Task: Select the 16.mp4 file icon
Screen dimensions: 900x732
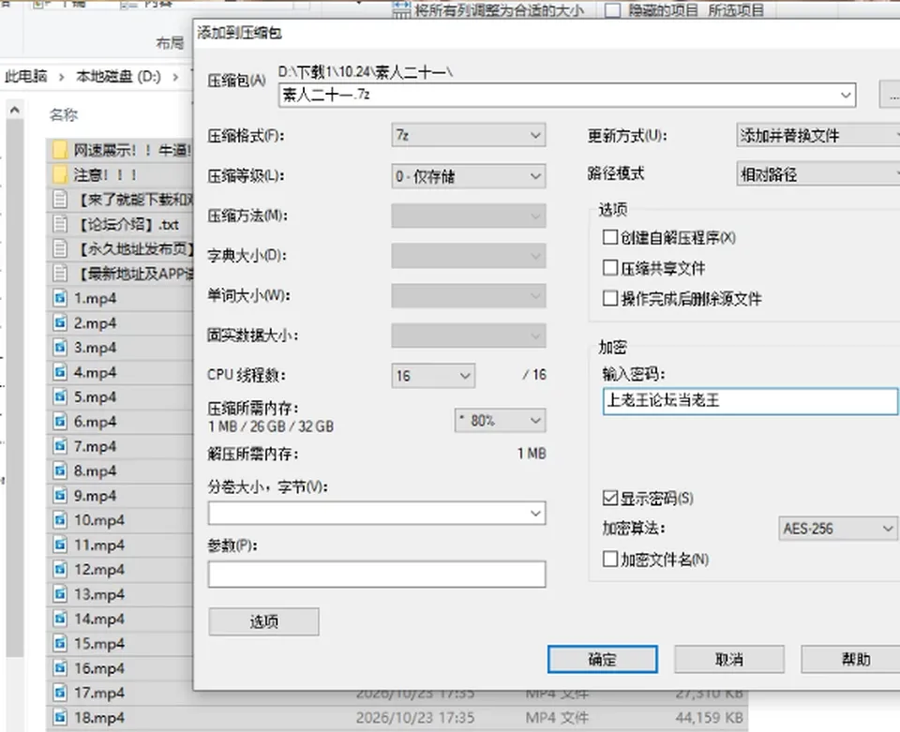Action: (60, 667)
